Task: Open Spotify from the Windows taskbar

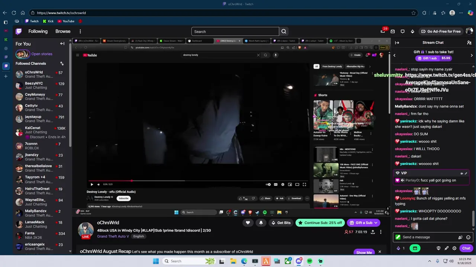Action: click(309, 261)
